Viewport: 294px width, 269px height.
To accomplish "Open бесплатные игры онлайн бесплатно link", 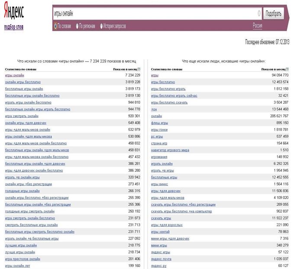I will click(32, 96).
